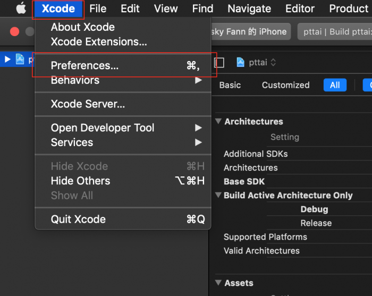Click the sky Fann iPhone device selector
The image size is (372, 296).
(251, 31)
